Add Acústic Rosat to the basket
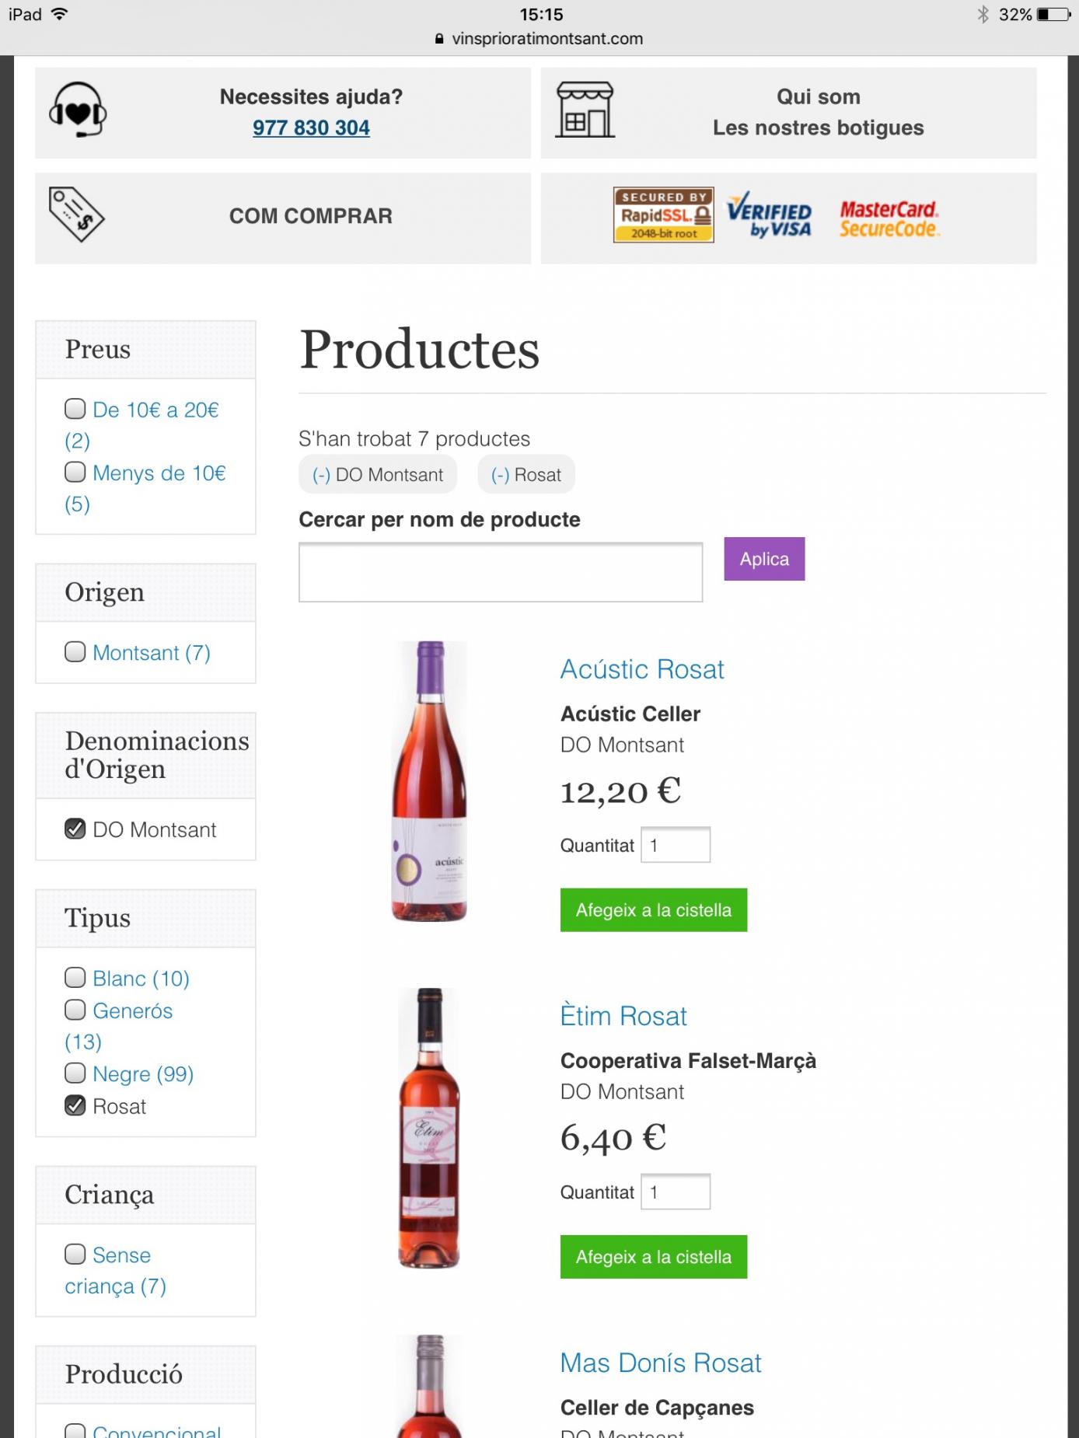 point(653,910)
